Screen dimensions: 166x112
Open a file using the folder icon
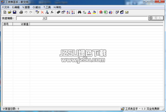[10, 12]
